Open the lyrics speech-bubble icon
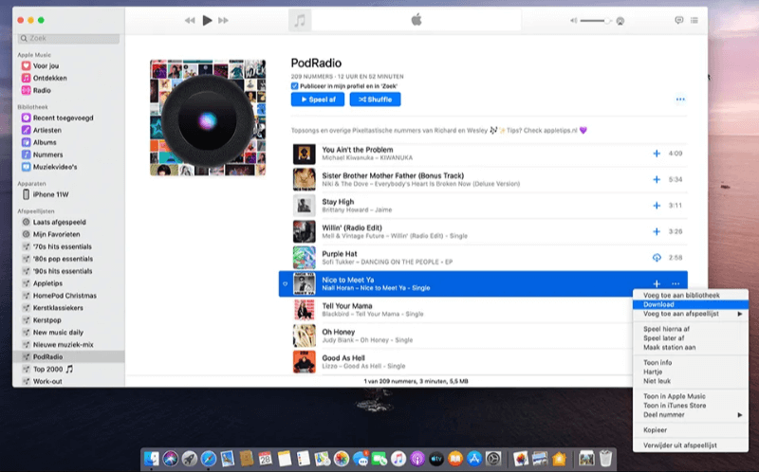This screenshot has width=759, height=472. (678, 20)
